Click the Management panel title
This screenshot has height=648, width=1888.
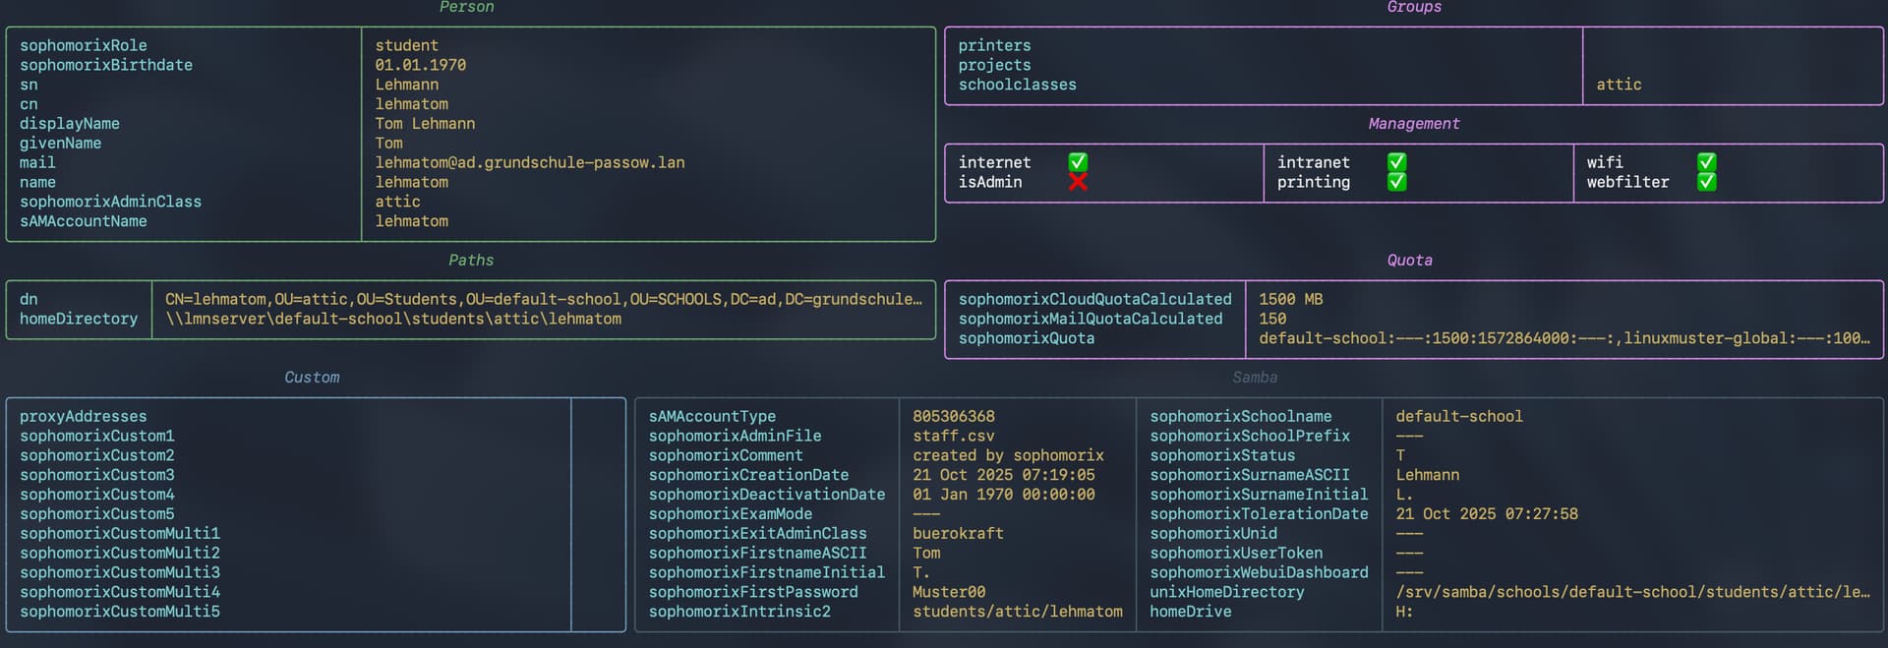point(1413,124)
